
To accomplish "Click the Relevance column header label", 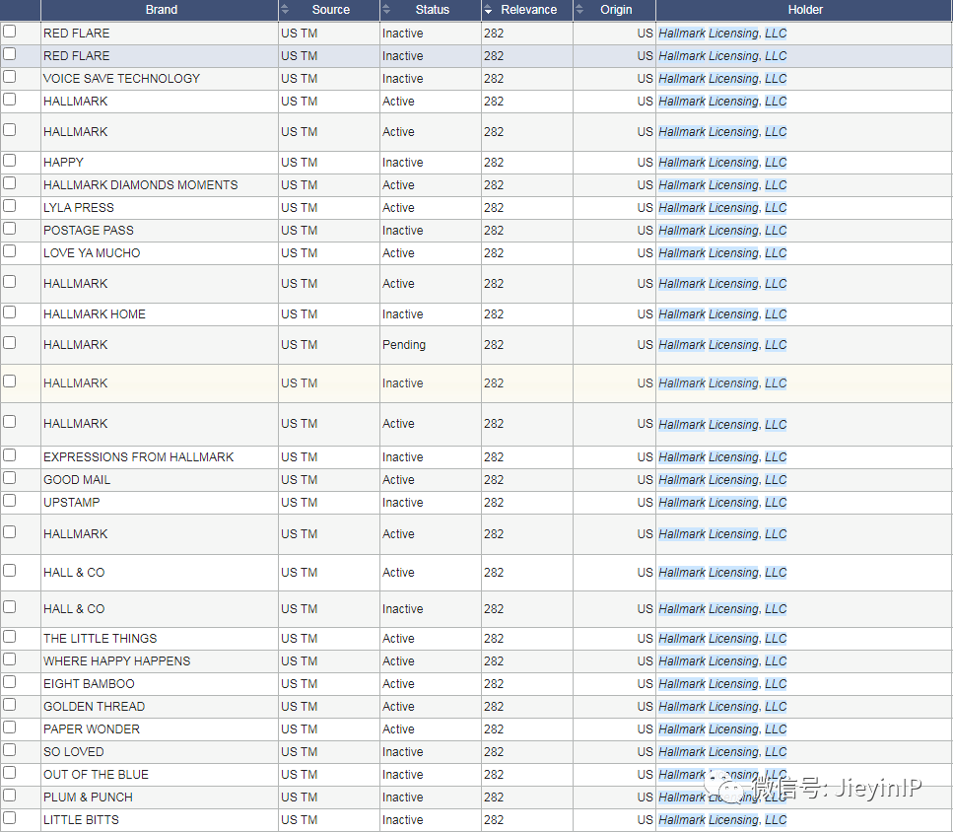I will coord(529,10).
